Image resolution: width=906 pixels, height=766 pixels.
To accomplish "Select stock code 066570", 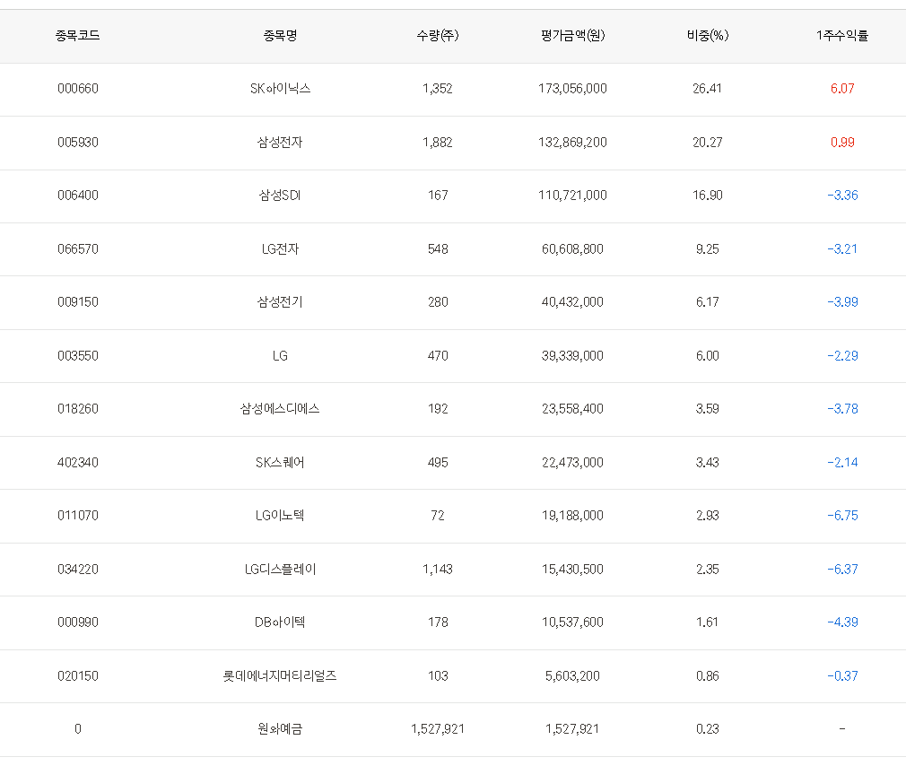I will coord(78,249).
